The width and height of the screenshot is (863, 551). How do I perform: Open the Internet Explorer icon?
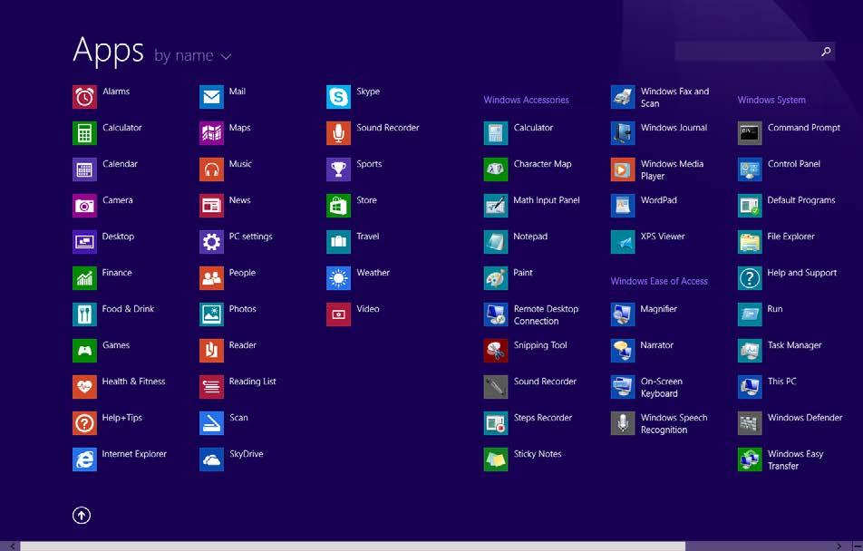pyautogui.click(x=84, y=459)
